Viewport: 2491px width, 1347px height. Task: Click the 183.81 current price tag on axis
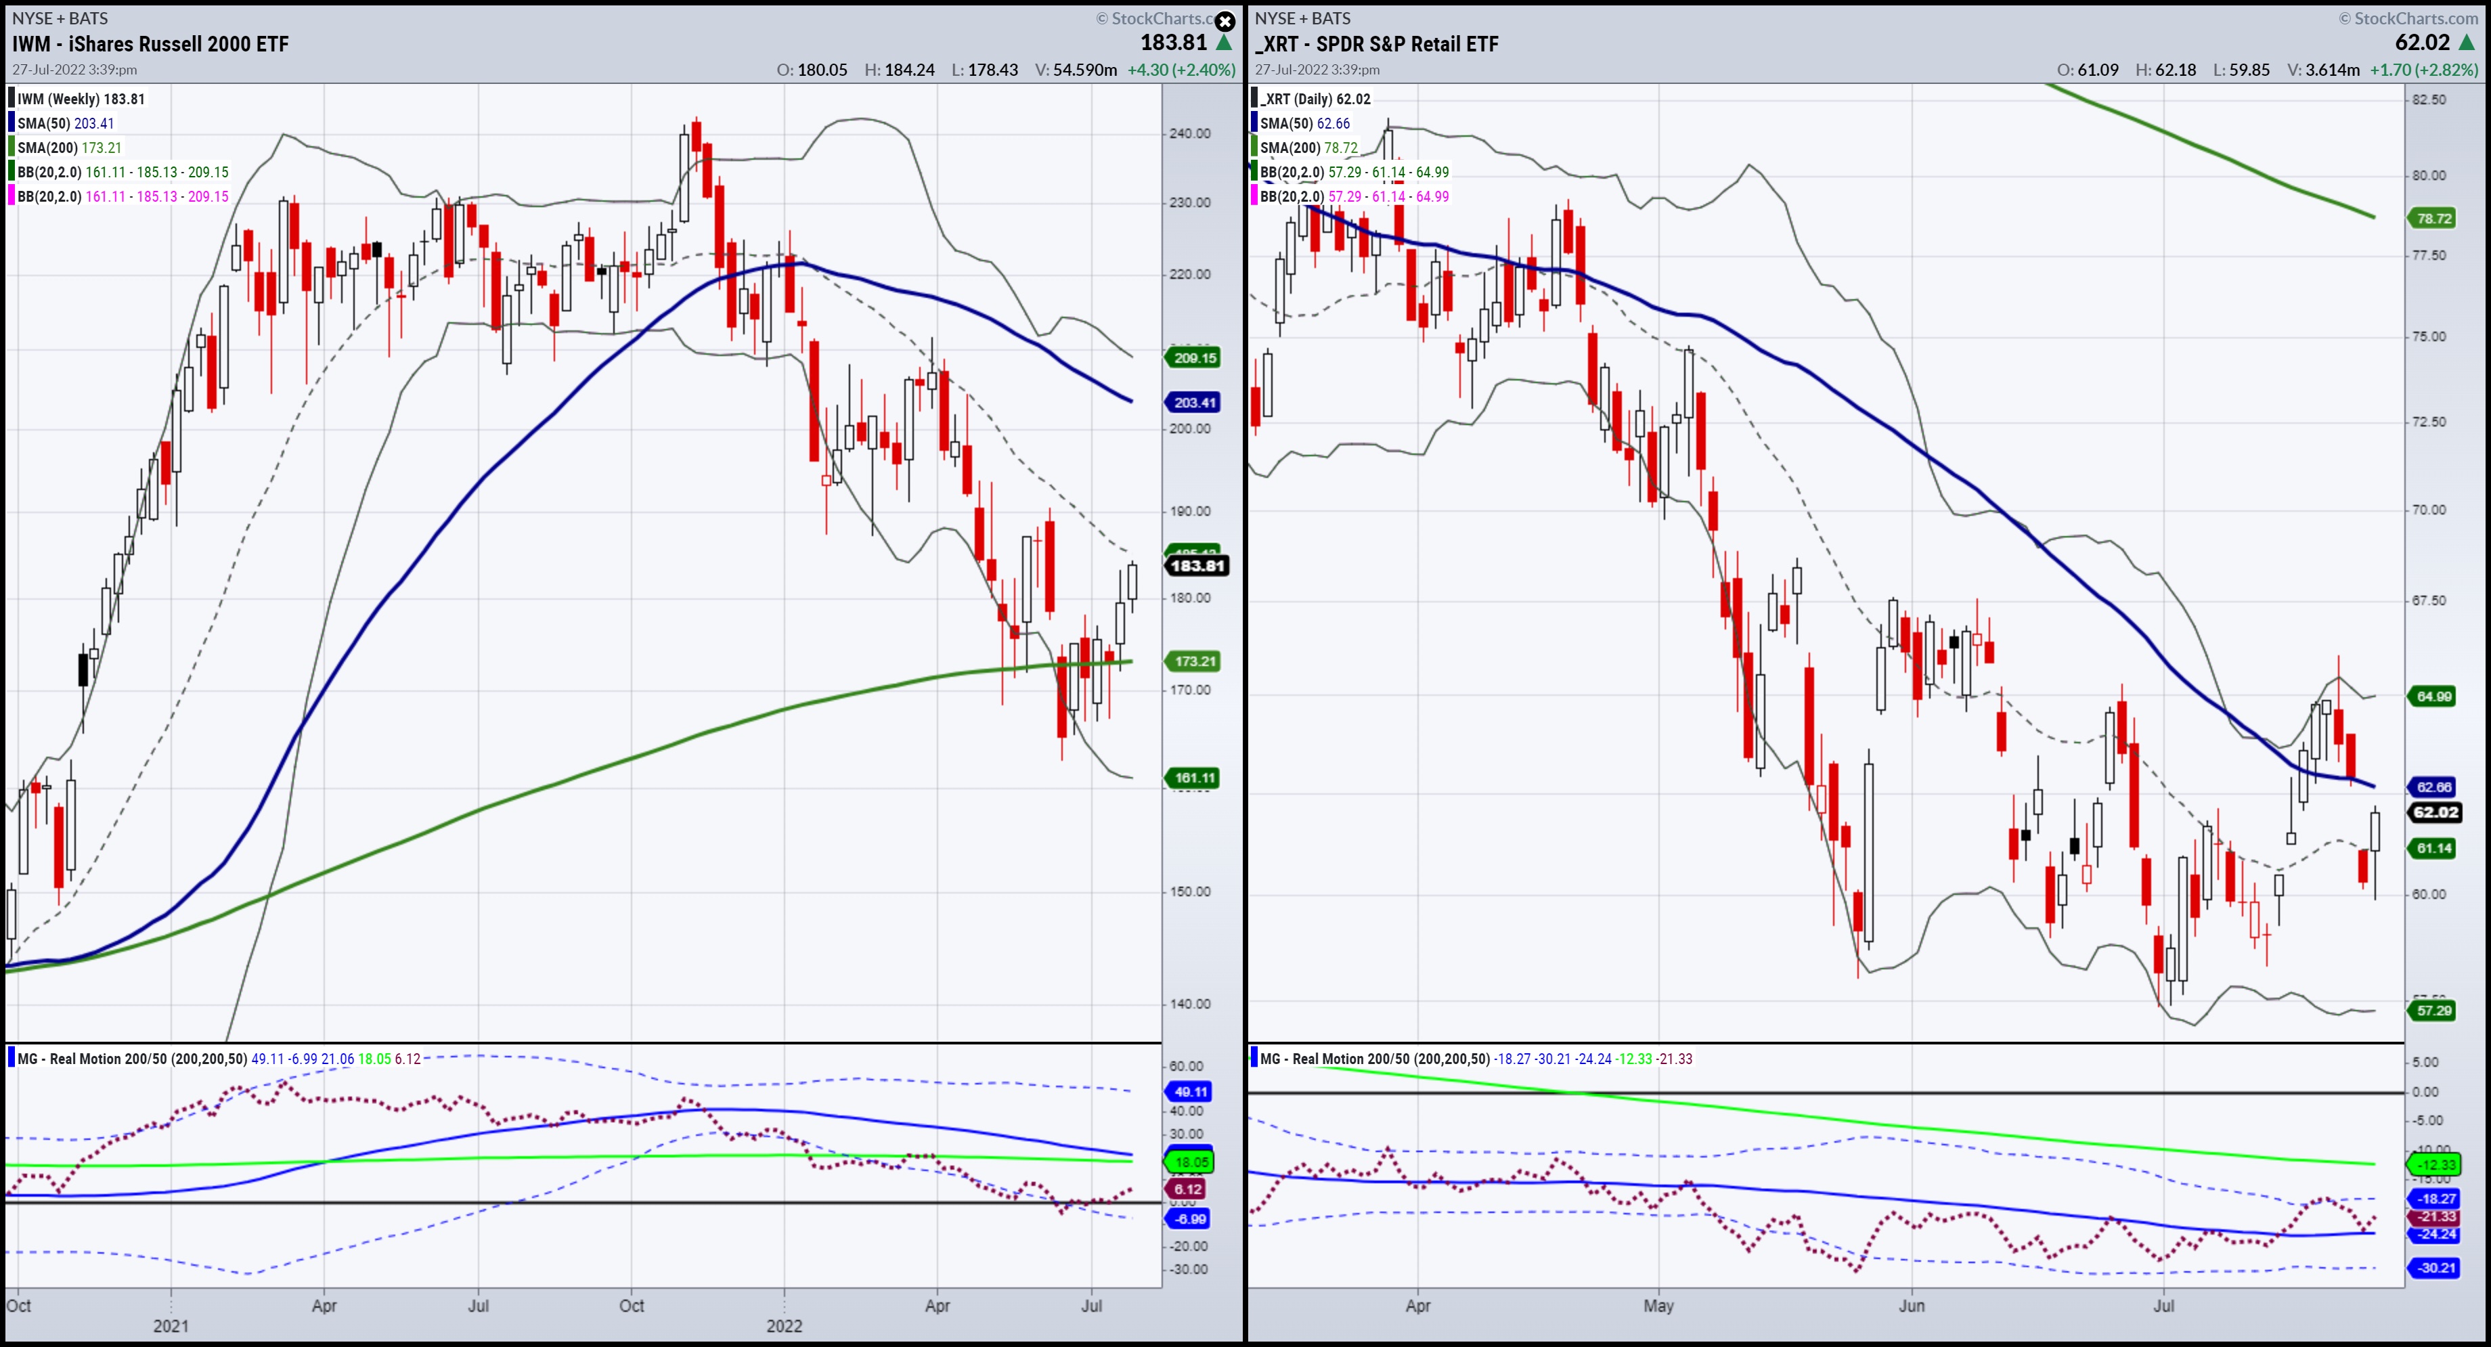coord(1197,566)
